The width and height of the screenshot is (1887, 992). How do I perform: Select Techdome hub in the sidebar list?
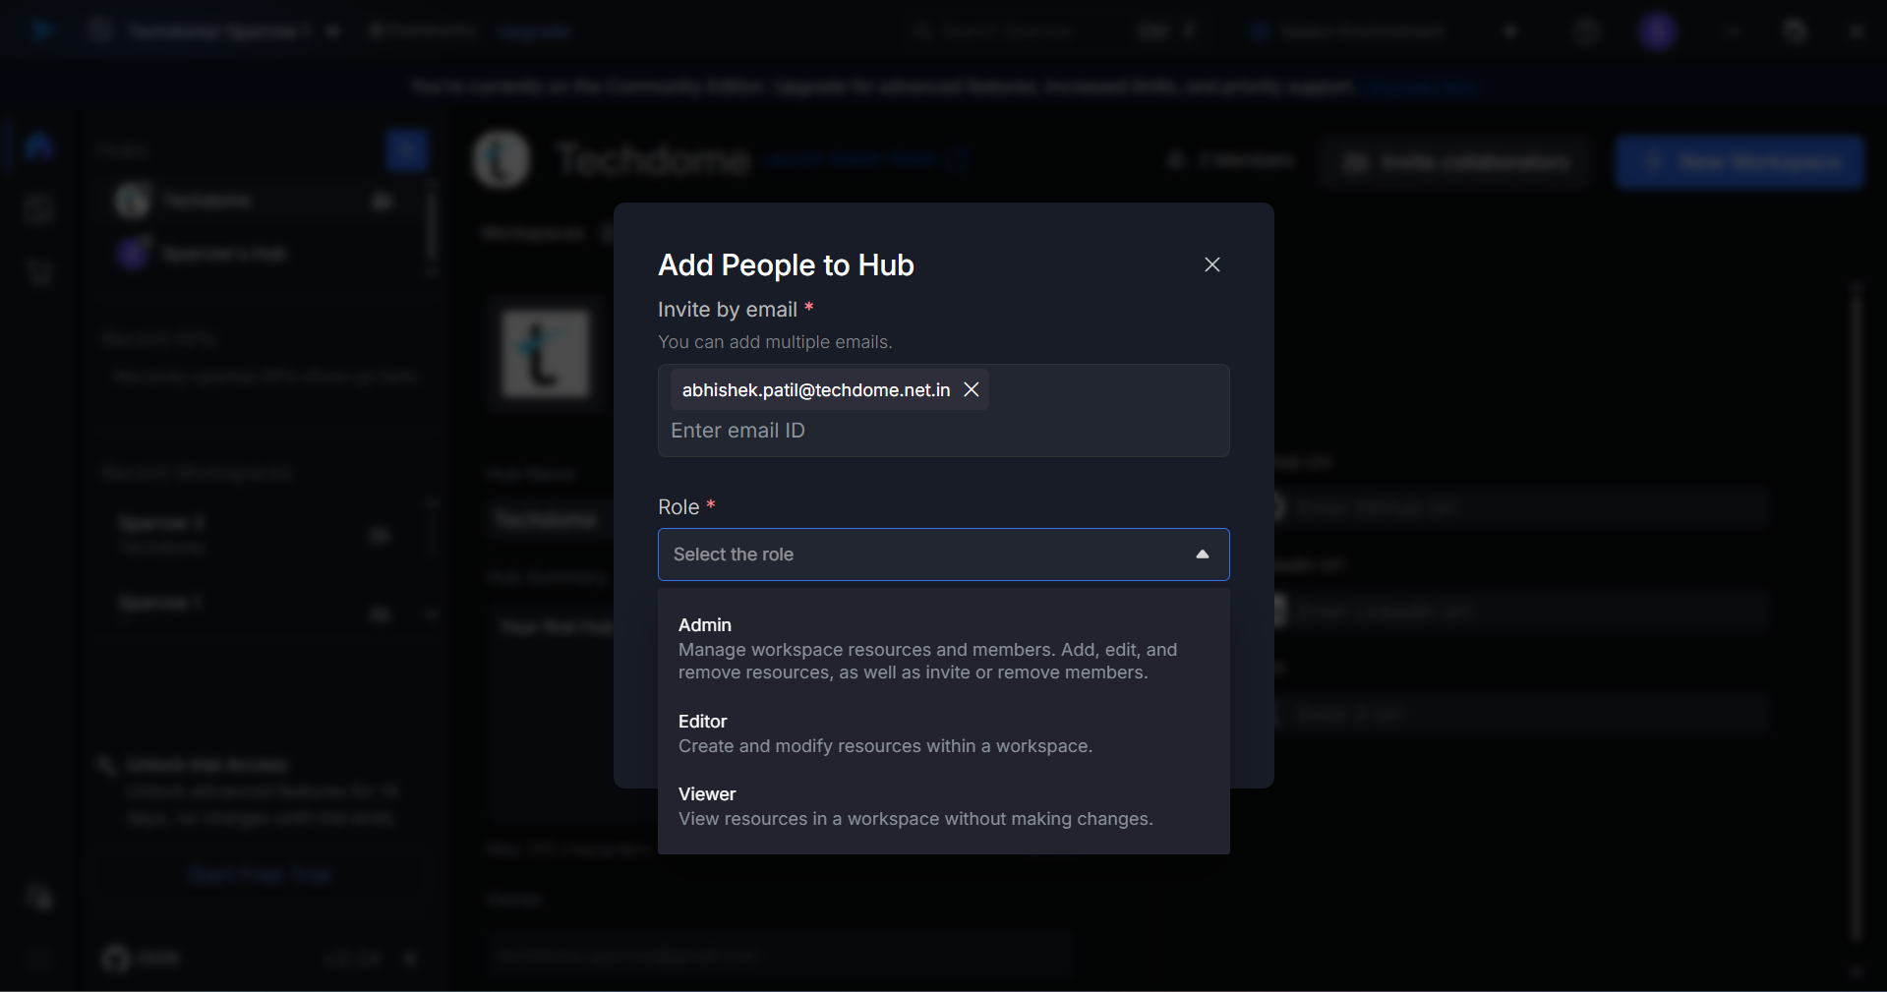(x=206, y=201)
